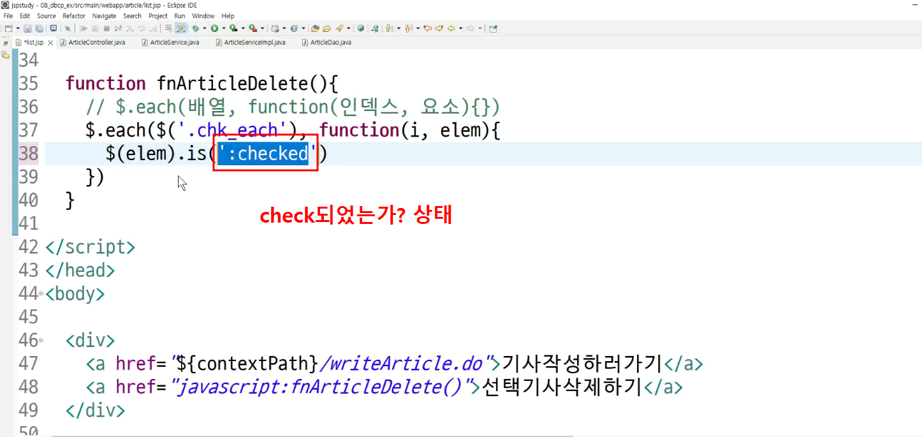Image resolution: width=922 pixels, height=437 pixels.
Task: Open a Terminal from the toolbar
Action: pyautogui.click(x=53, y=28)
